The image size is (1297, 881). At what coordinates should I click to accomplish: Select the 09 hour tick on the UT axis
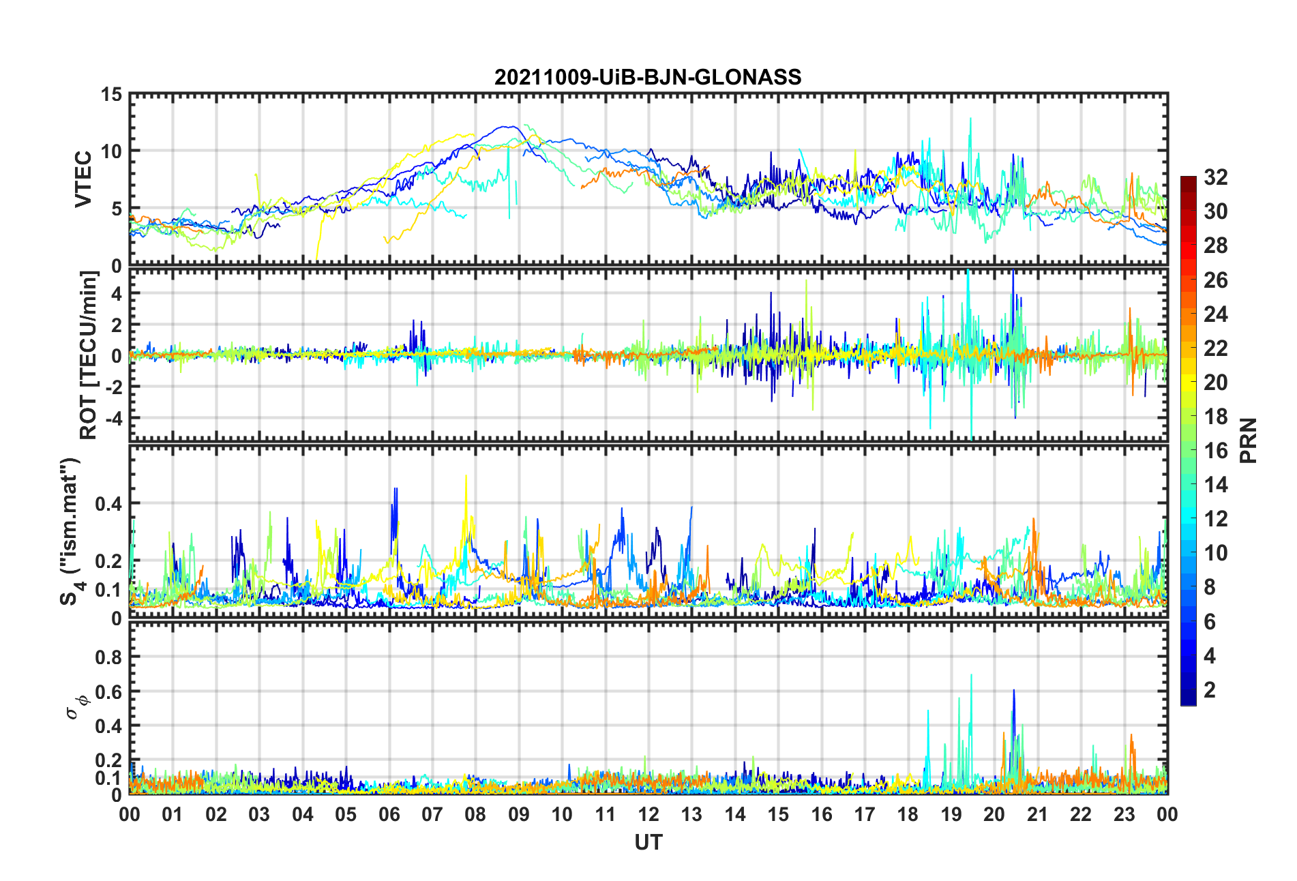coord(519,814)
